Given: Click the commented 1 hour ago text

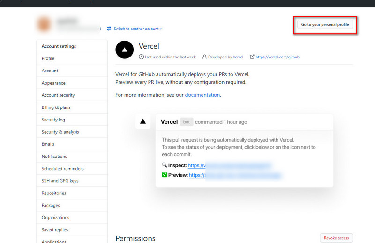Looking at the screenshot, I should 221,122.
